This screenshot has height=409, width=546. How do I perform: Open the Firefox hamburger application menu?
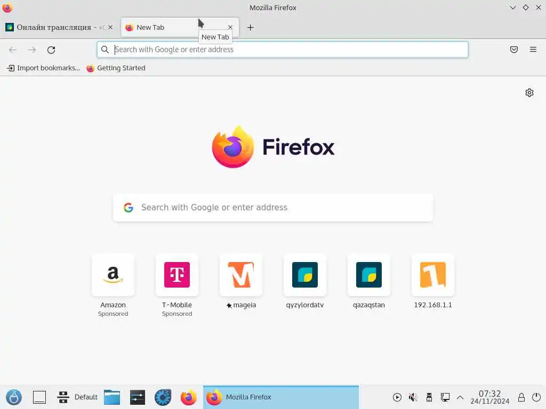pyautogui.click(x=533, y=50)
